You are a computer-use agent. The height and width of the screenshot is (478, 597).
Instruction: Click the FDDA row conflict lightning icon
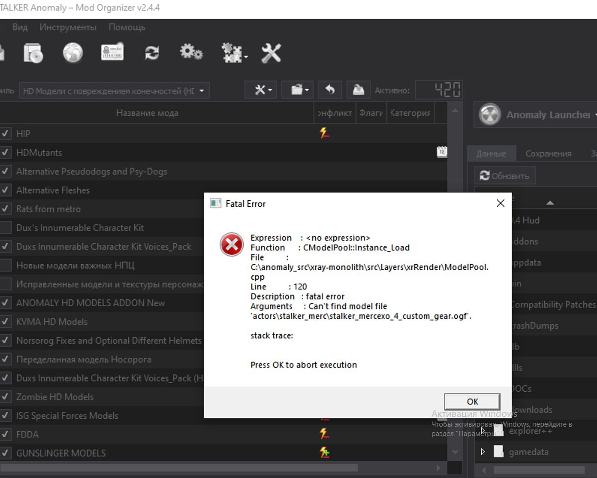tap(324, 434)
